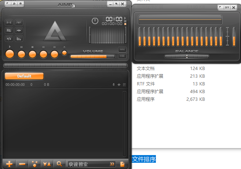Viewport: 241px width, 169px height.
Task: Switch visualization bars icon
Action: 19,38
